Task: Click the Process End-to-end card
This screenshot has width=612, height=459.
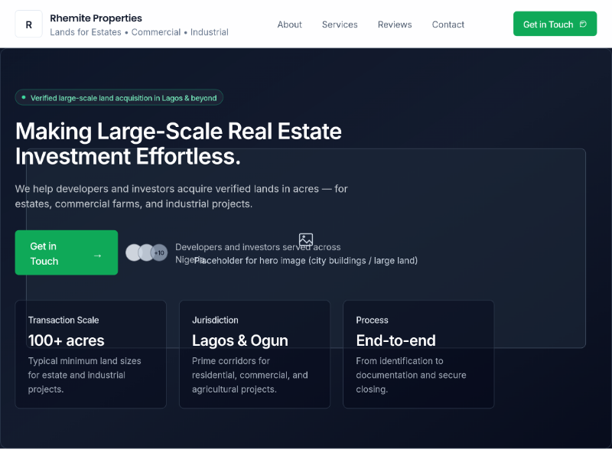Action: (418, 353)
